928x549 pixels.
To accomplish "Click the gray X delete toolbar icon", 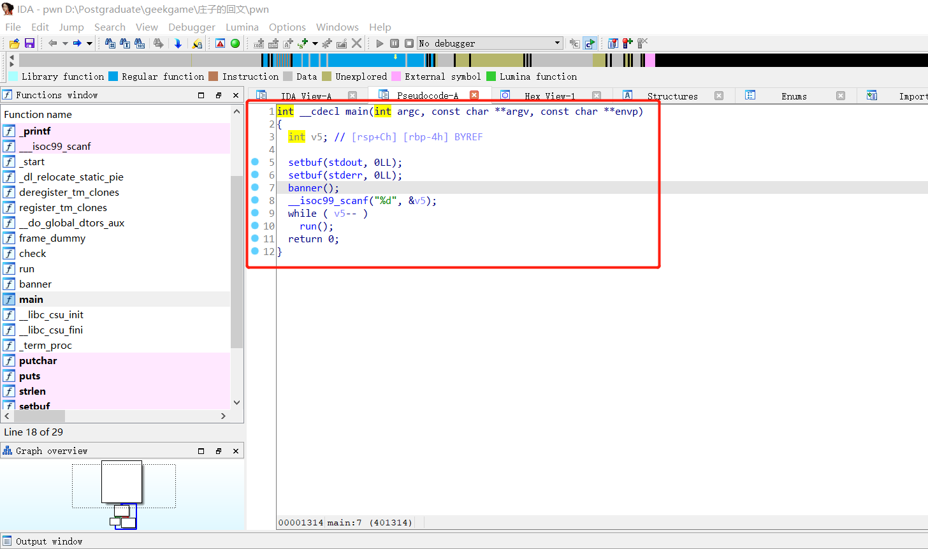I will coord(357,43).
